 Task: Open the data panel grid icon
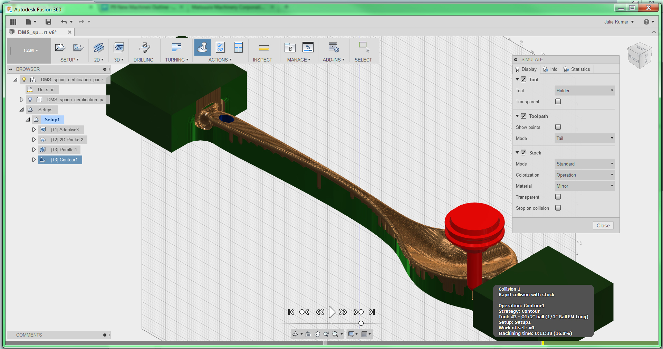pyautogui.click(x=13, y=22)
